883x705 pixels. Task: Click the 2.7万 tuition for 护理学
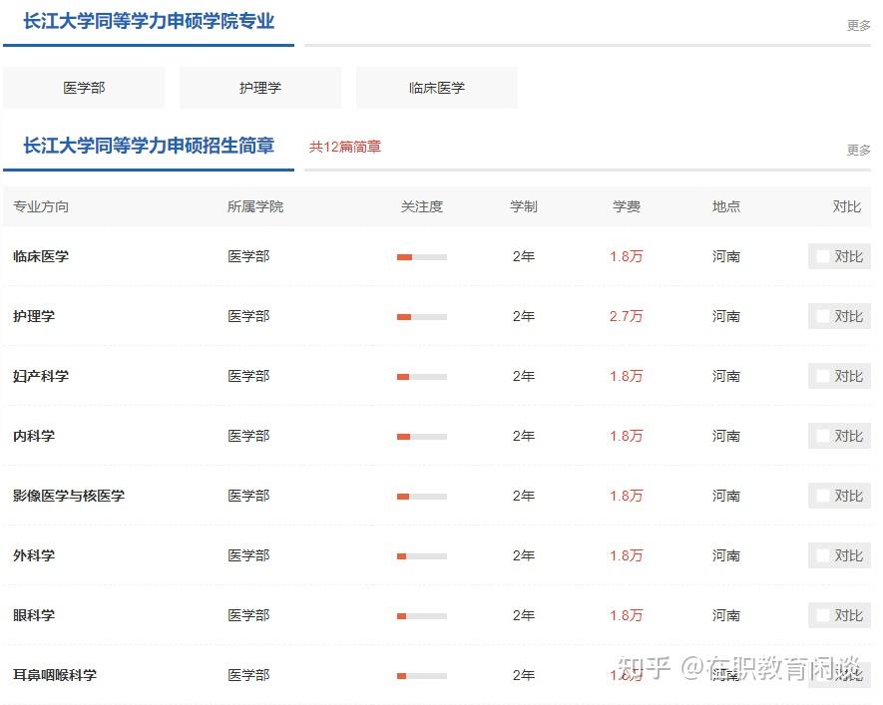click(x=627, y=316)
